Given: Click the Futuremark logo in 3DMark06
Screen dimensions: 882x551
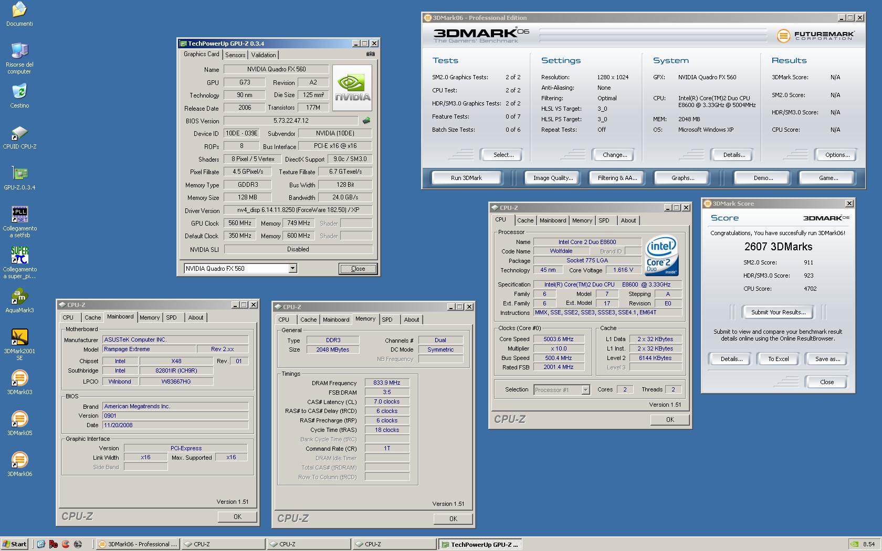Looking at the screenshot, I should tap(815, 35).
